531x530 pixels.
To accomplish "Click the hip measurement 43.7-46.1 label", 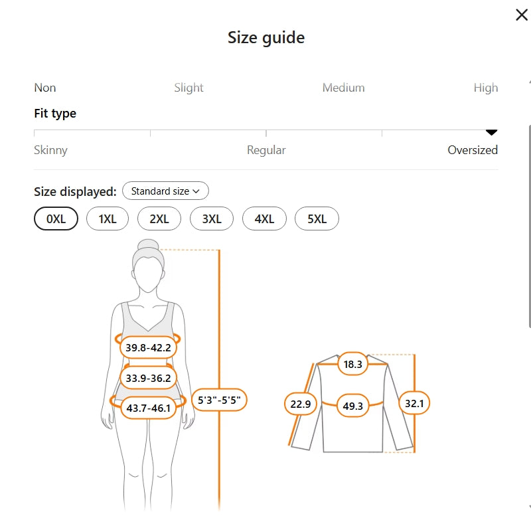I will pyautogui.click(x=148, y=408).
